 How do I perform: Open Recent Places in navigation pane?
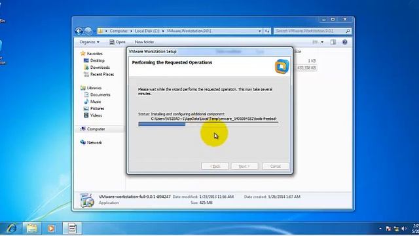(x=99, y=74)
